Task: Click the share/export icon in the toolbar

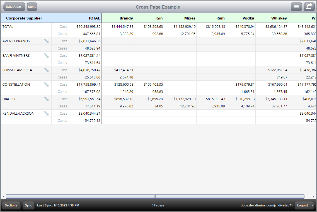Action: [x=309, y=7]
